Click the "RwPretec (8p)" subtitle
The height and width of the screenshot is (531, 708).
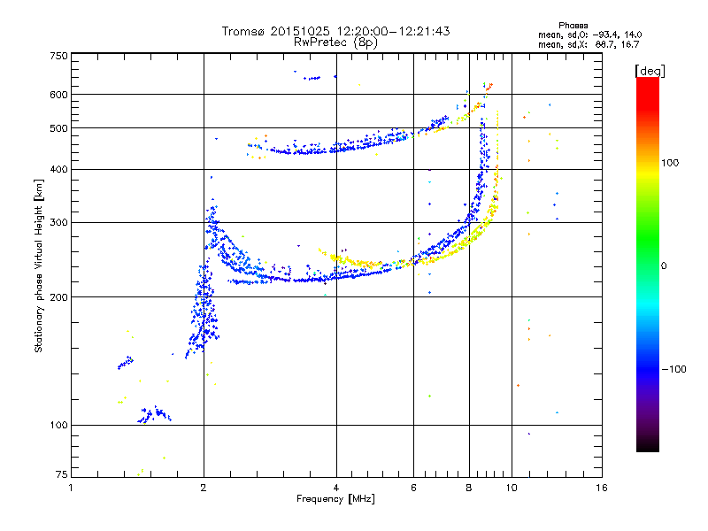coord(335,42)
